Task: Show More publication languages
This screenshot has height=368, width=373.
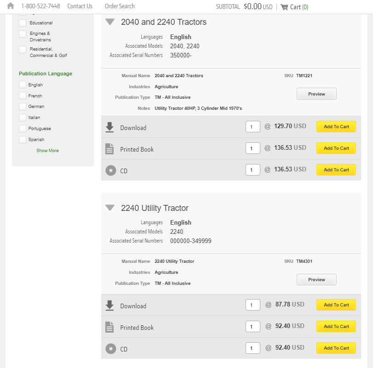Action: [47, 150]
